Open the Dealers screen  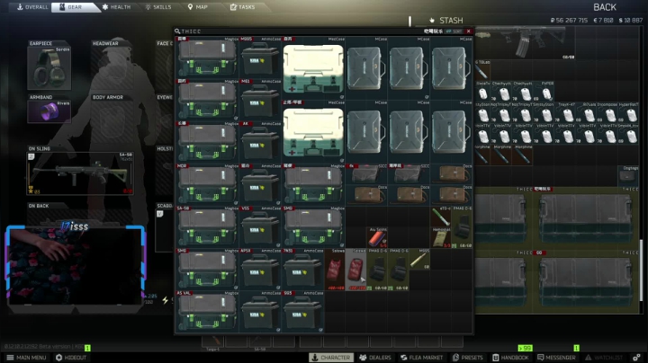(374, 358)
